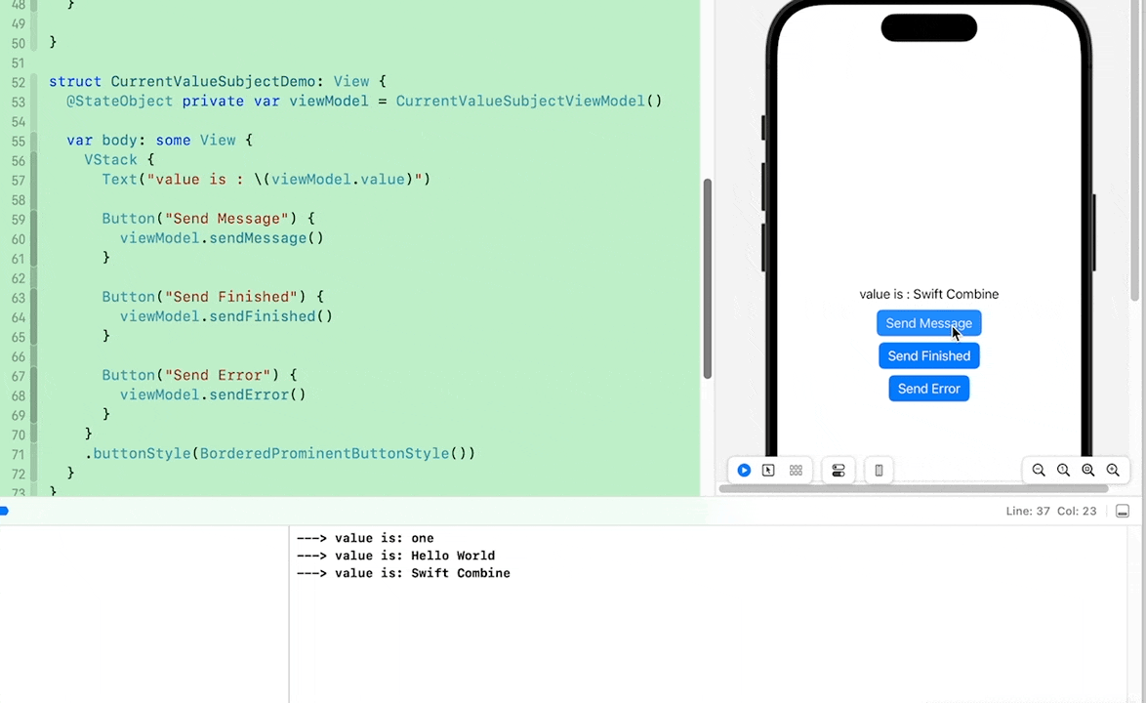Toggle the debug area panel icon
Viewport: 1146px width, 703px height.
(1123, 511)
